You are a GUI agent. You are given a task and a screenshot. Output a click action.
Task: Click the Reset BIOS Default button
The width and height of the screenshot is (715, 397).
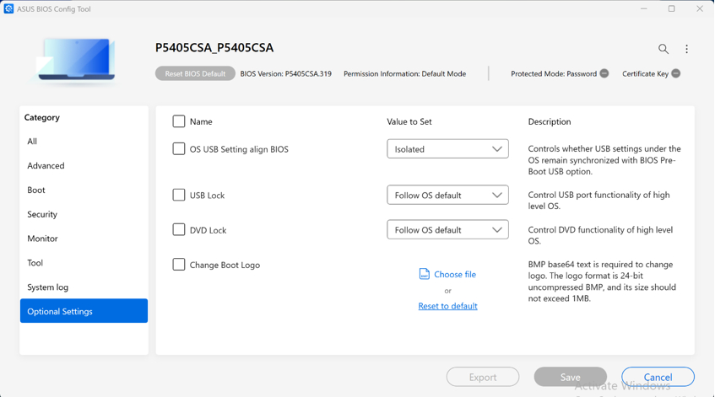point(195,73)
